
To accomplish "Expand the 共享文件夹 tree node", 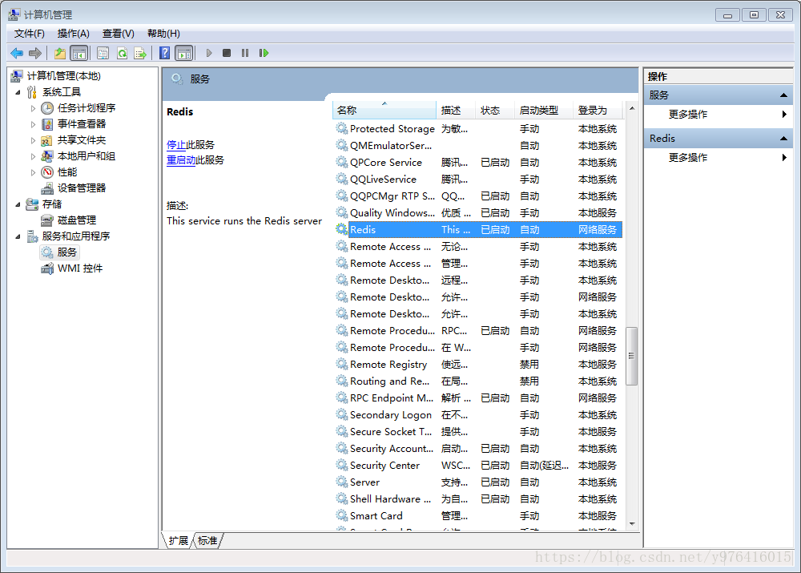I will 33,140.
